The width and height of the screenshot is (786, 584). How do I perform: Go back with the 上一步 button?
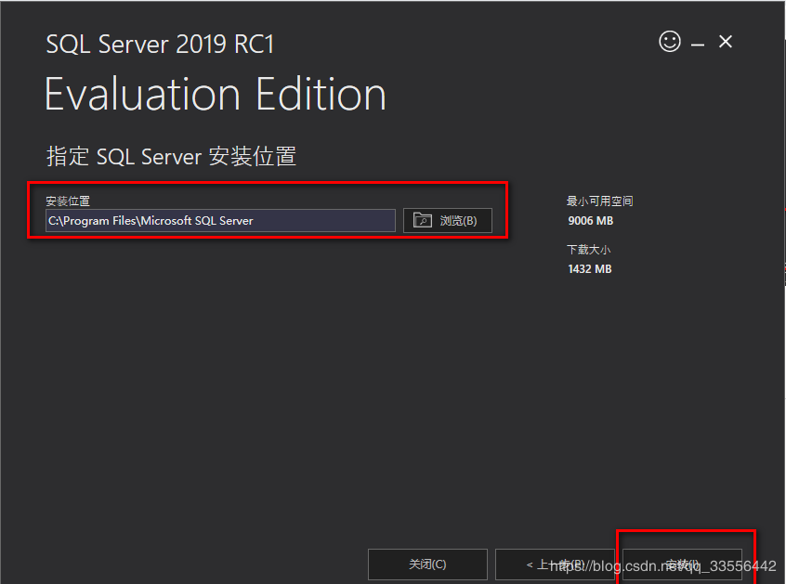click(x=555, y=565)
